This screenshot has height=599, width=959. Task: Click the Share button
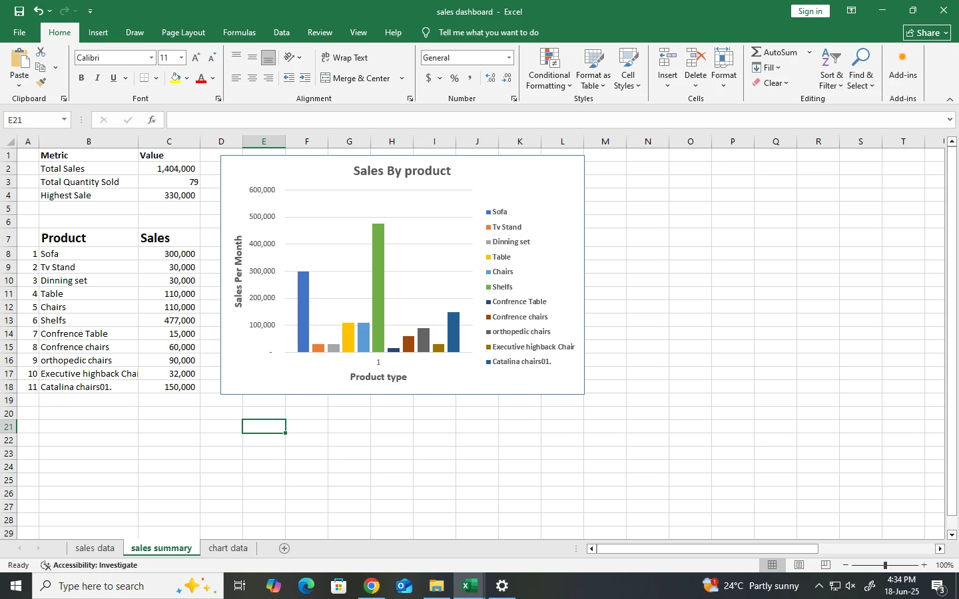tap(927, 33)
